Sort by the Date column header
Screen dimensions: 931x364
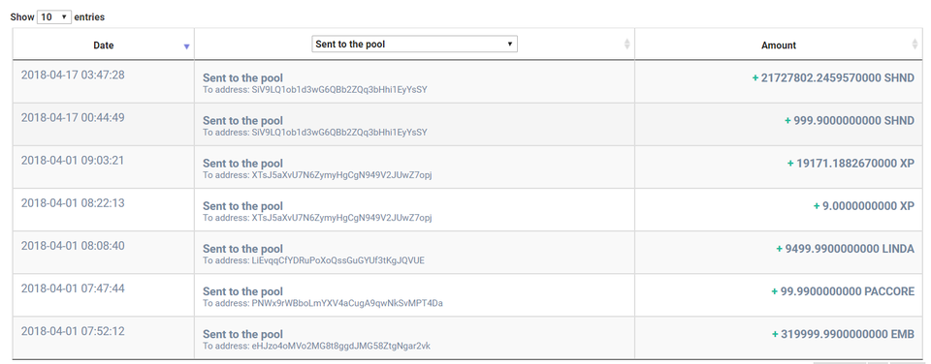coord(104,45)
